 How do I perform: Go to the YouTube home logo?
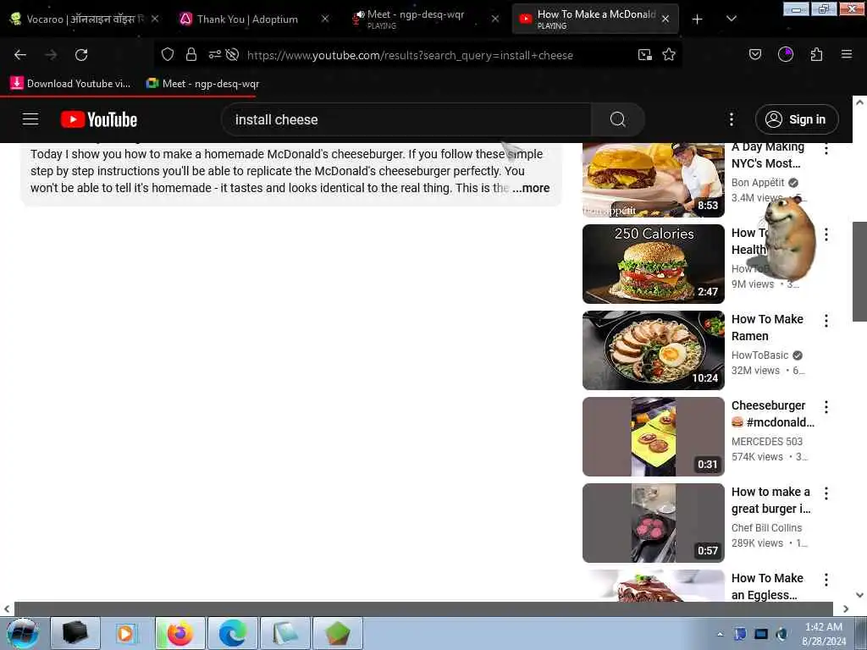click(99, 119)
